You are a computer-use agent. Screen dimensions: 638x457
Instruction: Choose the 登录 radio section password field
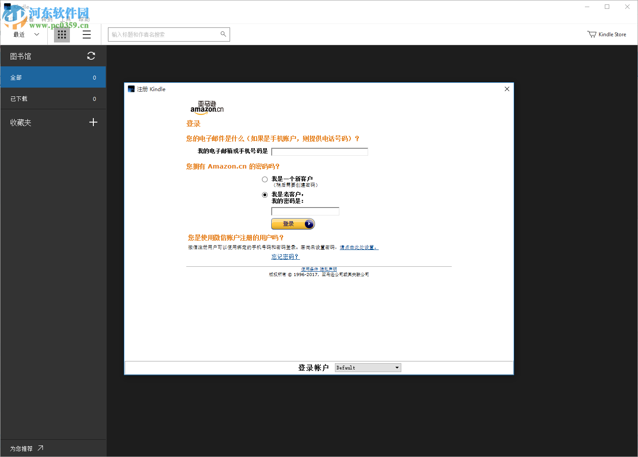(305, 211)
